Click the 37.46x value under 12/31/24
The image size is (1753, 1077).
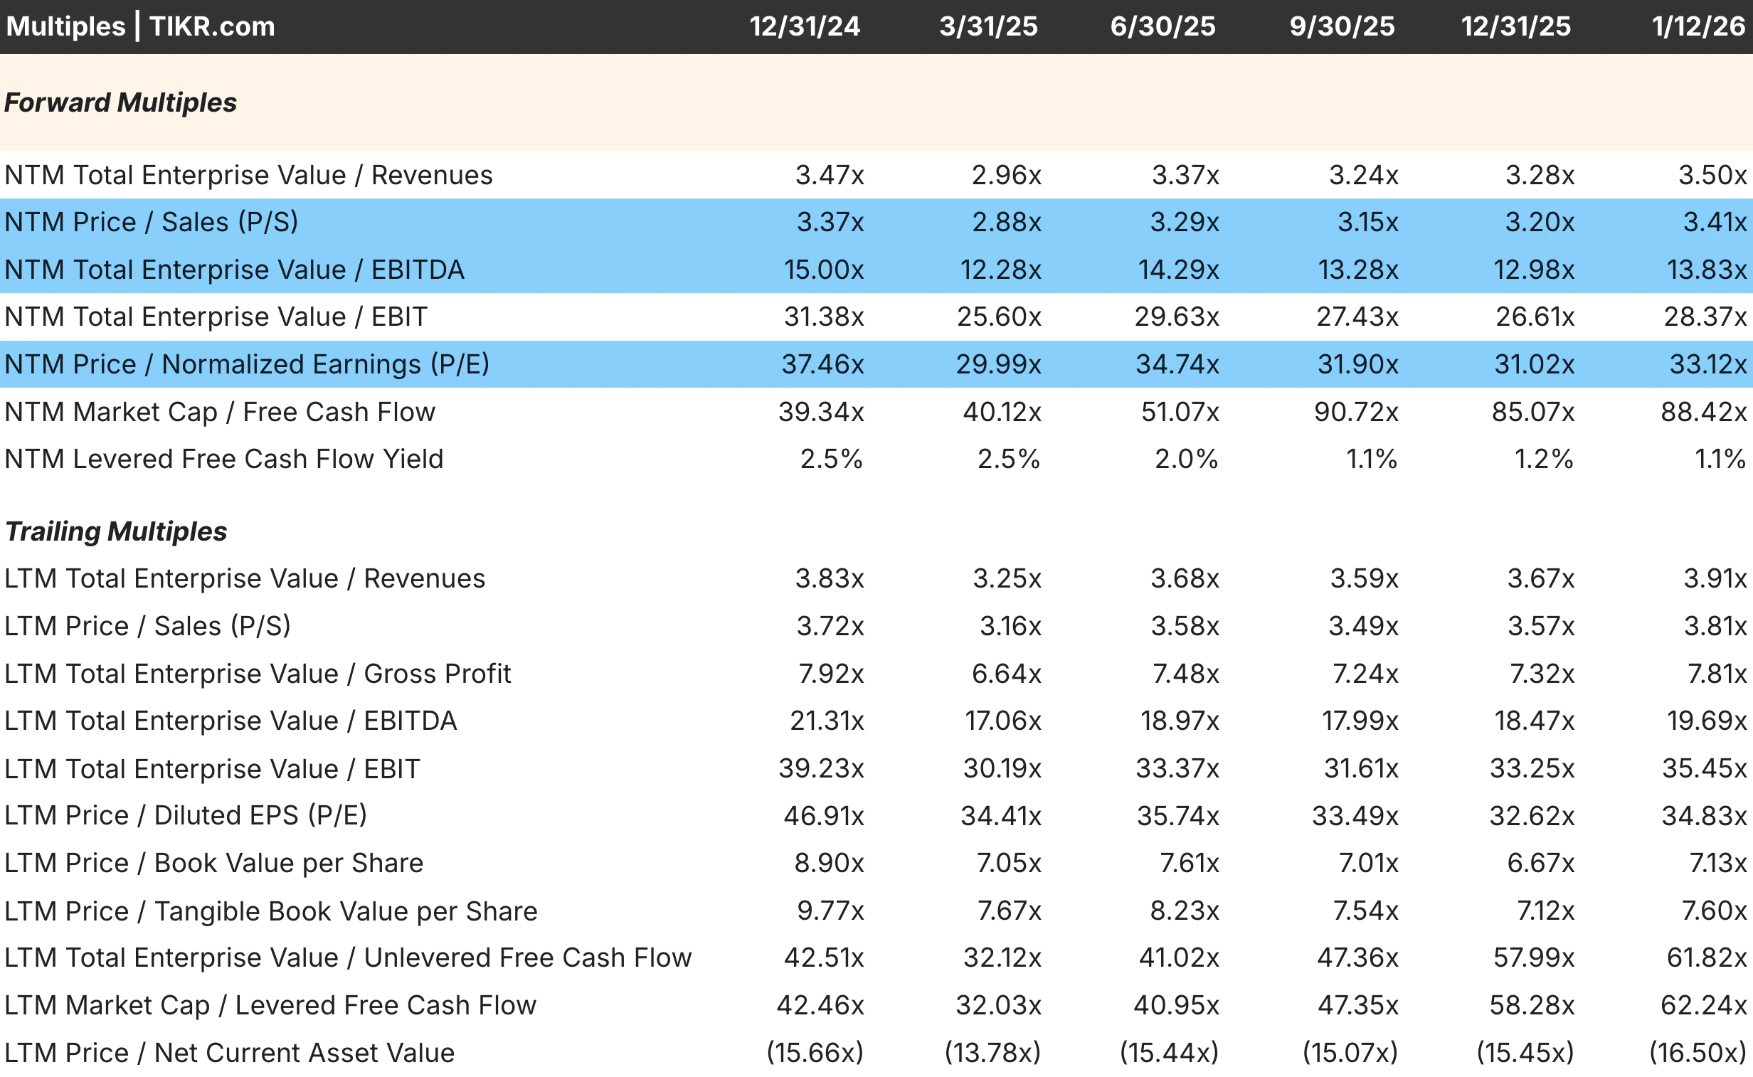point(822,364)
